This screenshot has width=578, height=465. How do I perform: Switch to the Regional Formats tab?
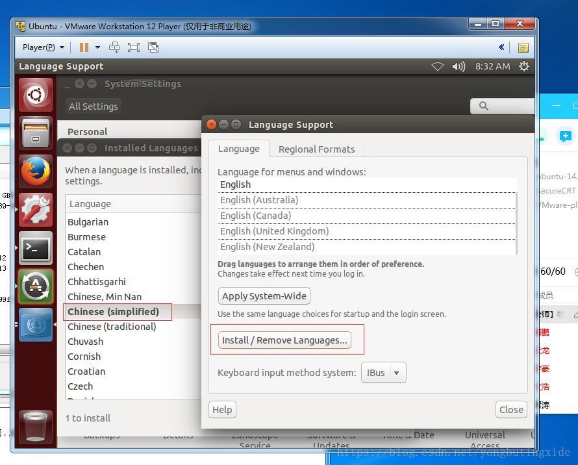click(317, 149)
